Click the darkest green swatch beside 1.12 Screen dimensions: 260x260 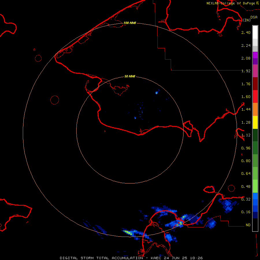click(x=255, y=135)
